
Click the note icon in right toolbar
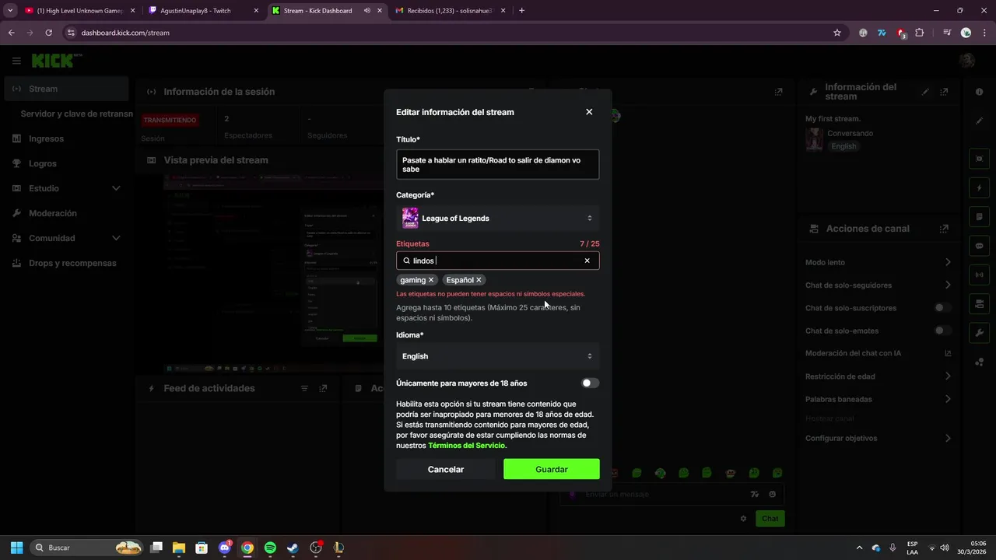979,216
